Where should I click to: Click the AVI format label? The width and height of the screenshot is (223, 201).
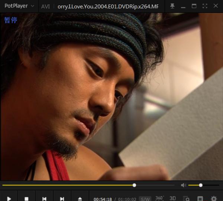point(45,6)
